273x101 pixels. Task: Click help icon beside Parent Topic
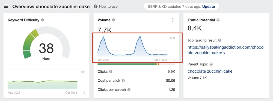tap(211, 64)
